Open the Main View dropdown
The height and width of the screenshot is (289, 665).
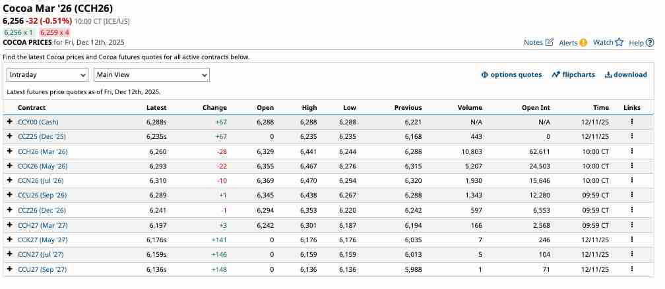[x=152, y=74]
